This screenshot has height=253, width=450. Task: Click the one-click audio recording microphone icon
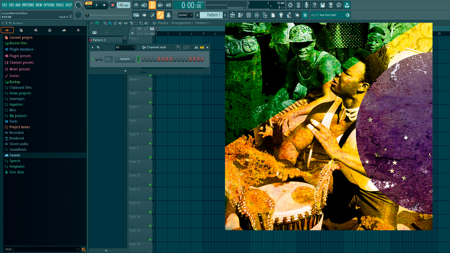click(x=306, y=5)
